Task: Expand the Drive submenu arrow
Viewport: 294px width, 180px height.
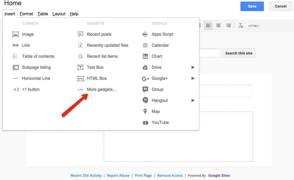Action: click(193, 67)
